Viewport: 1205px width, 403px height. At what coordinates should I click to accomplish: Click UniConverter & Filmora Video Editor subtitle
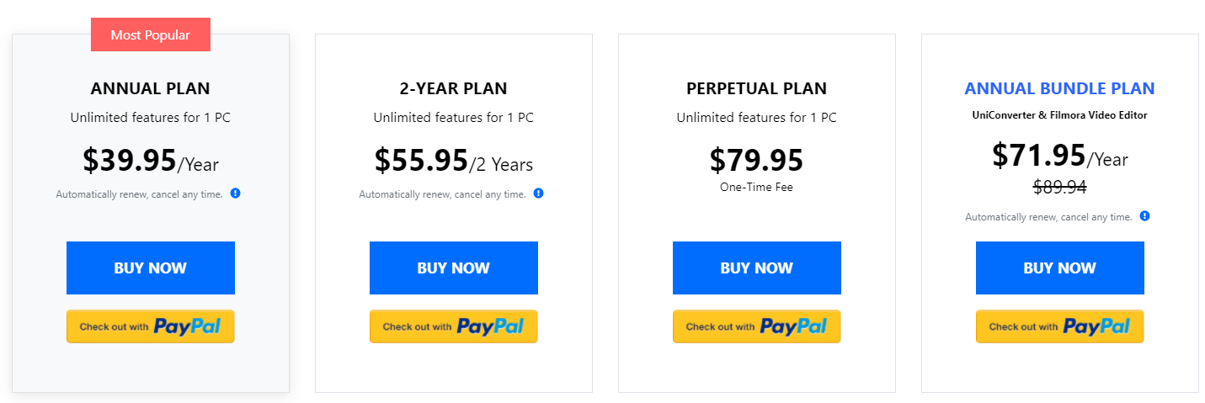1059,115
